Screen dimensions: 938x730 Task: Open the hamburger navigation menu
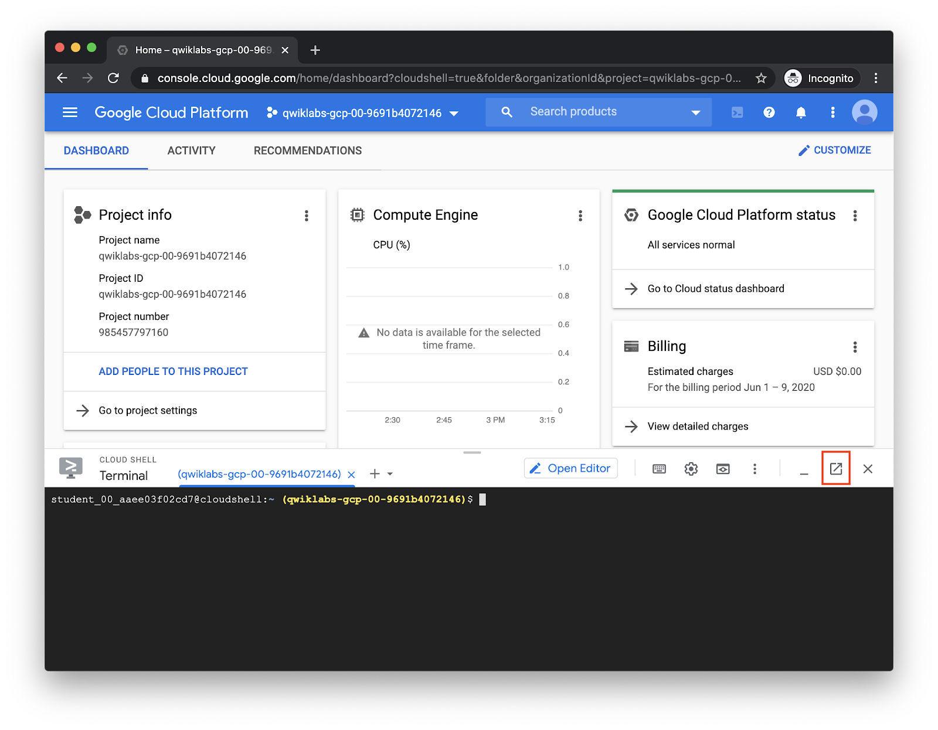pos(70,112)
